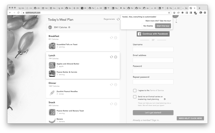
Task: Click the No thanks button
Action: coord(148,26)
